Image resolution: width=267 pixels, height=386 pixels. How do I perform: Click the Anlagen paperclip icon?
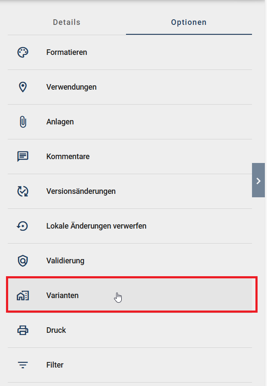pos(23,121)
